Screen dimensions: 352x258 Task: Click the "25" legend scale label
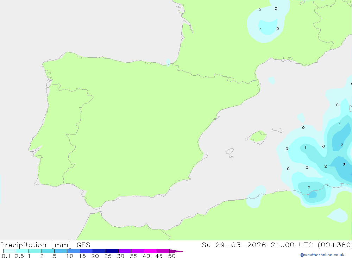click(108, 256)
